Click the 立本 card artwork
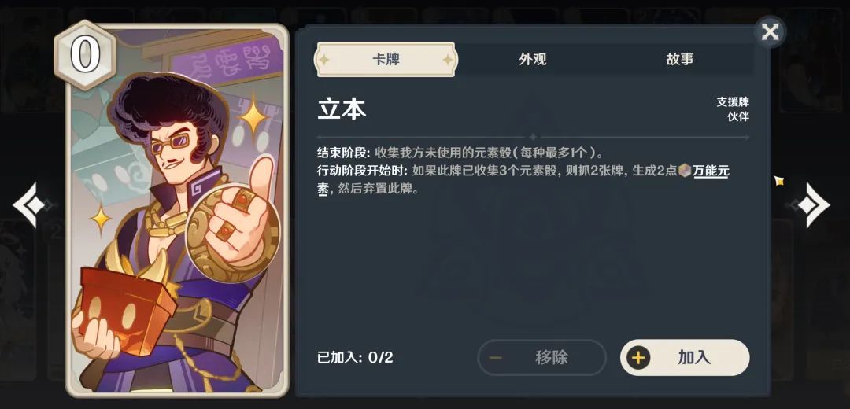Screen dimensions: 850x409 click(177, 210)
